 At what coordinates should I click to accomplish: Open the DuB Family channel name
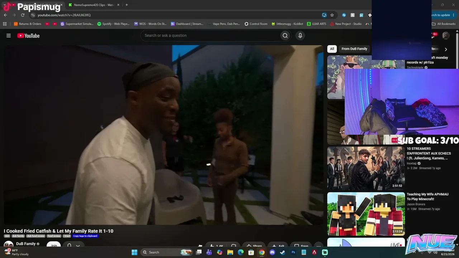(x=26, y=244)
